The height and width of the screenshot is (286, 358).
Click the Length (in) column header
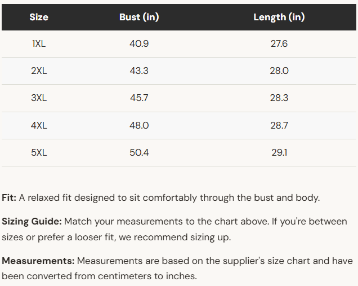pos(279,17)
